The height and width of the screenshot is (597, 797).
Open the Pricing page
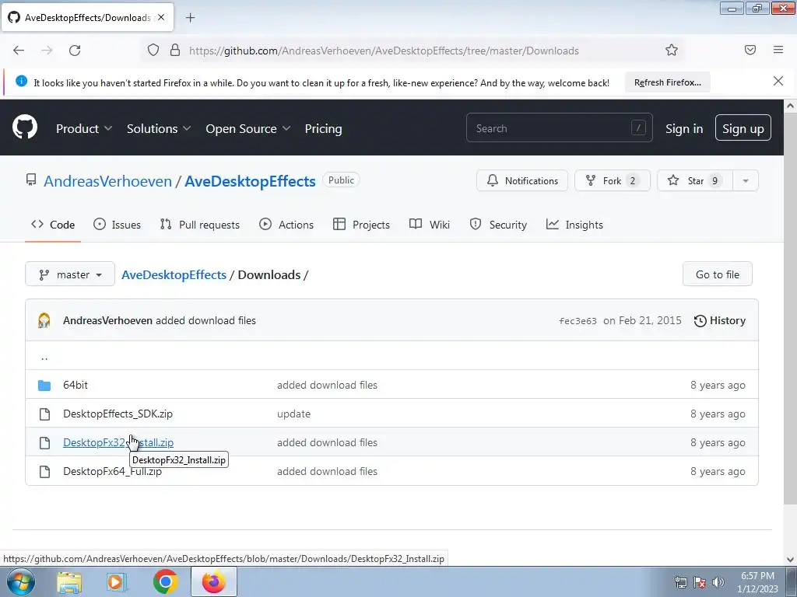[x=323, y=128]
